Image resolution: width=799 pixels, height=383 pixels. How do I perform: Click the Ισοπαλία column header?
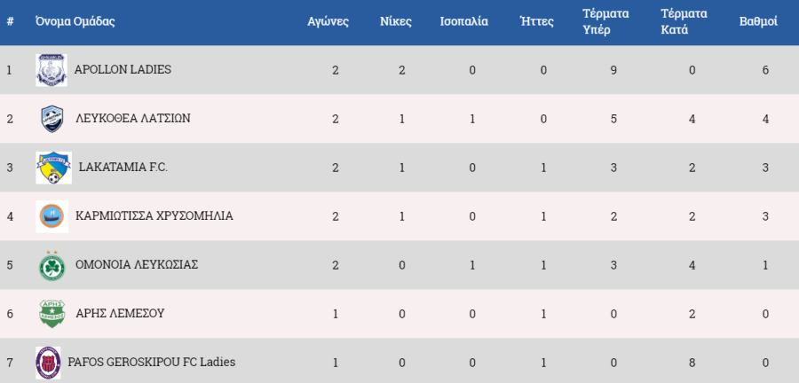(464, 22)
